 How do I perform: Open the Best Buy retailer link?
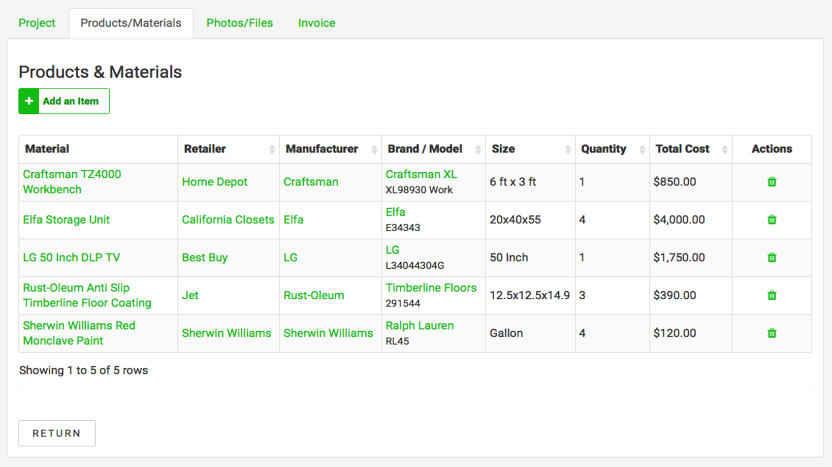point(205,258)
